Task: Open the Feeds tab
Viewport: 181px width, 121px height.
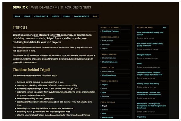Action: [x=66, y=16]
